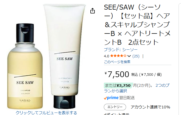Open the シーソー brand store link
This screenshot has height=115, width=181.
[x=121, y=50]
